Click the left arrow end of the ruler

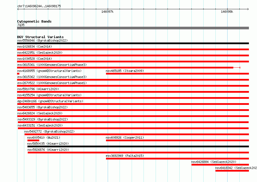tap(18, 9)
